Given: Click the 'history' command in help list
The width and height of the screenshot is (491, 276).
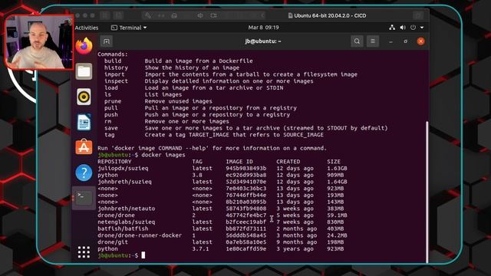Looking at the screenshot, I should tap(116, 67).
